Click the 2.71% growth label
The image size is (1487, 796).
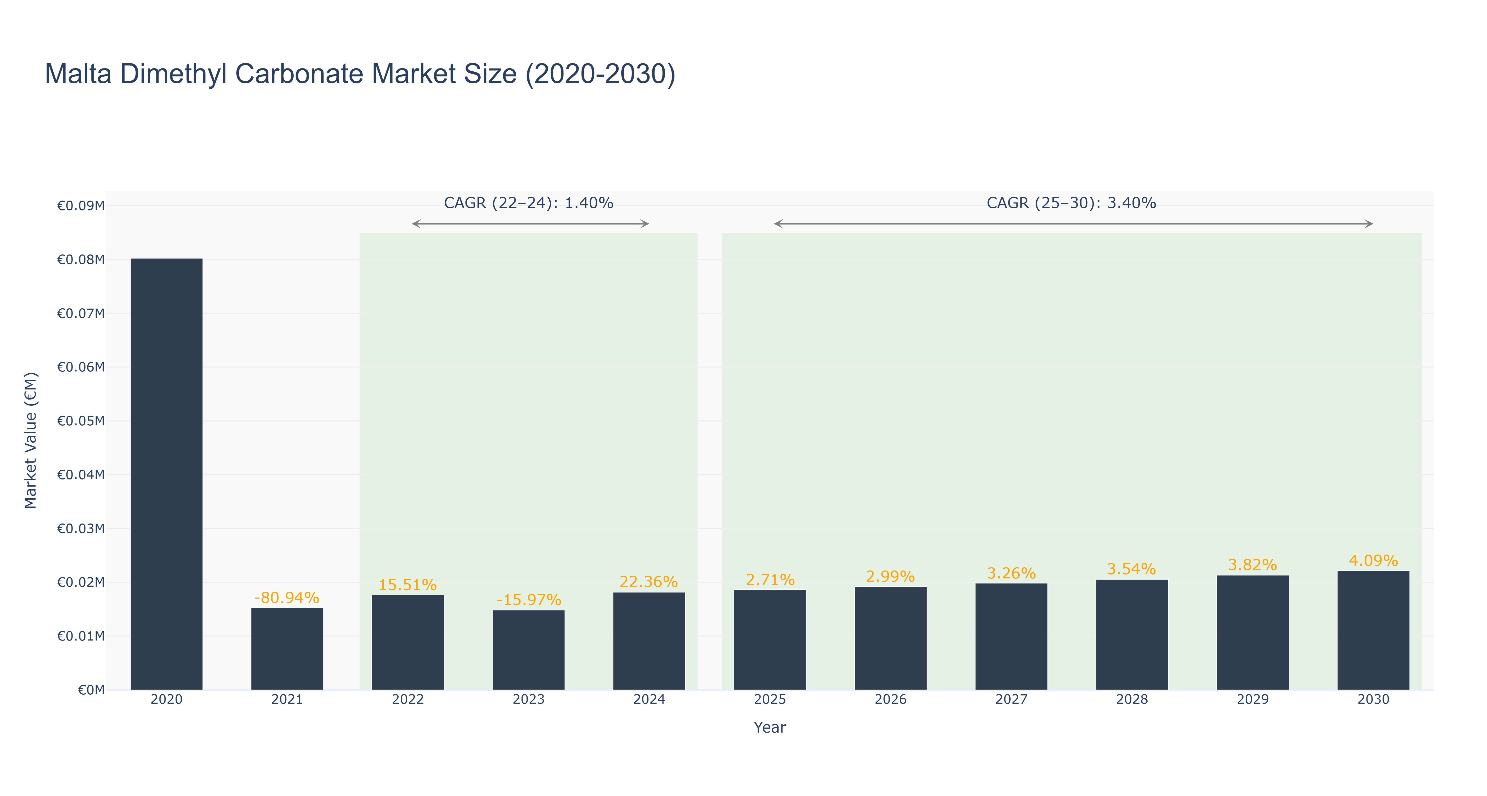(770, 579)
